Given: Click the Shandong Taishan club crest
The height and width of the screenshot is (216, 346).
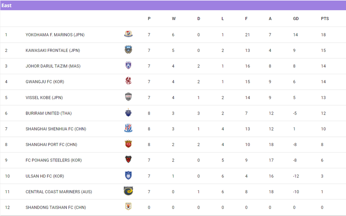Looking at the screenshot, I should 128,207.
